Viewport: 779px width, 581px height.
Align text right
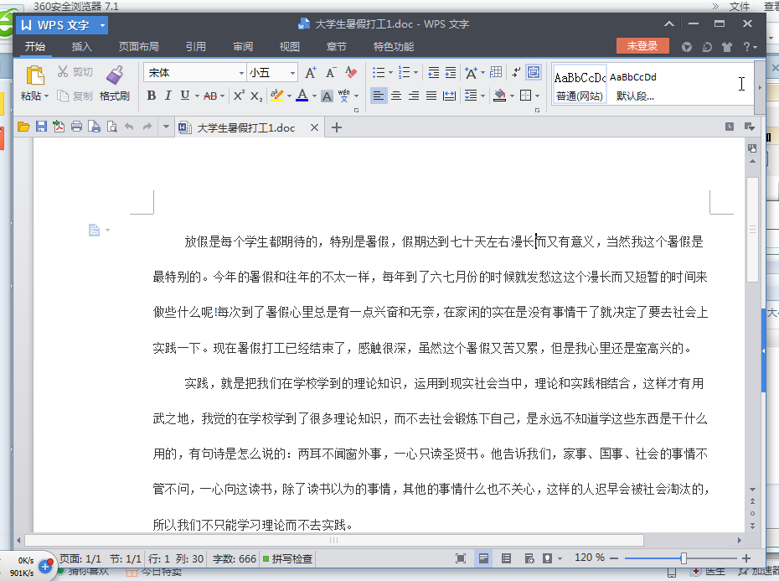(x=413, y=96)
